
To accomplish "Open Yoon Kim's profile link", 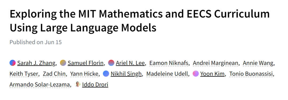I will coord(212,74).
